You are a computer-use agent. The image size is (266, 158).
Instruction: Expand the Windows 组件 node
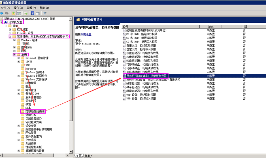[14, 40]
